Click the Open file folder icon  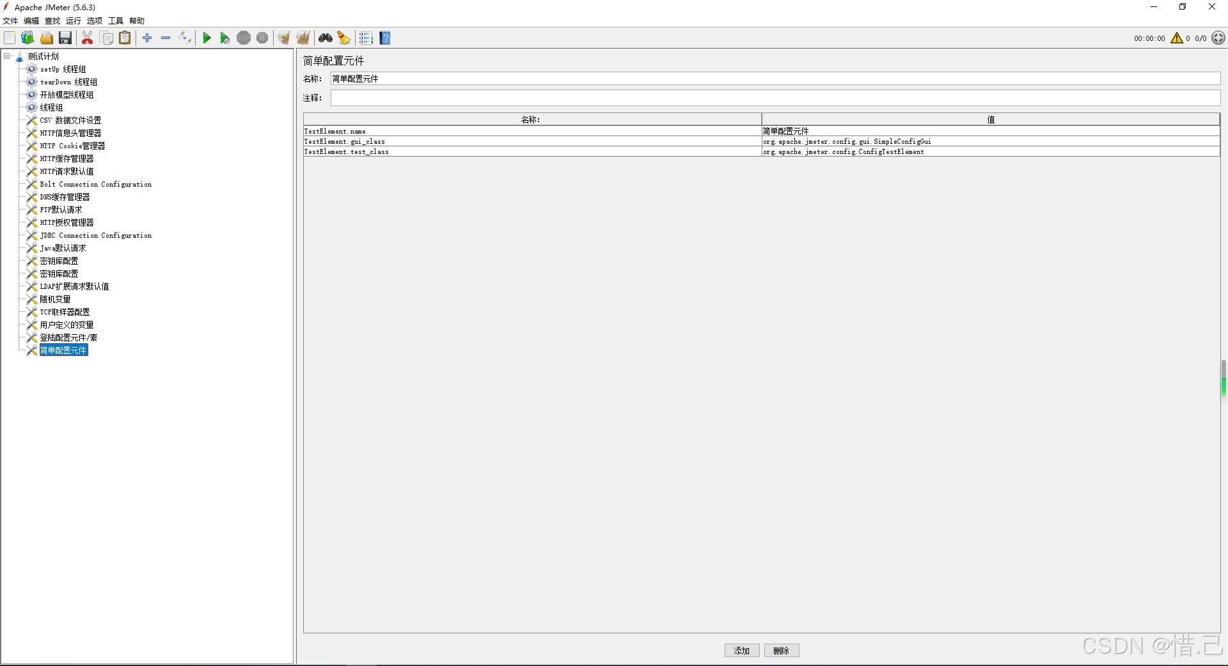click(x=47, y=38)
